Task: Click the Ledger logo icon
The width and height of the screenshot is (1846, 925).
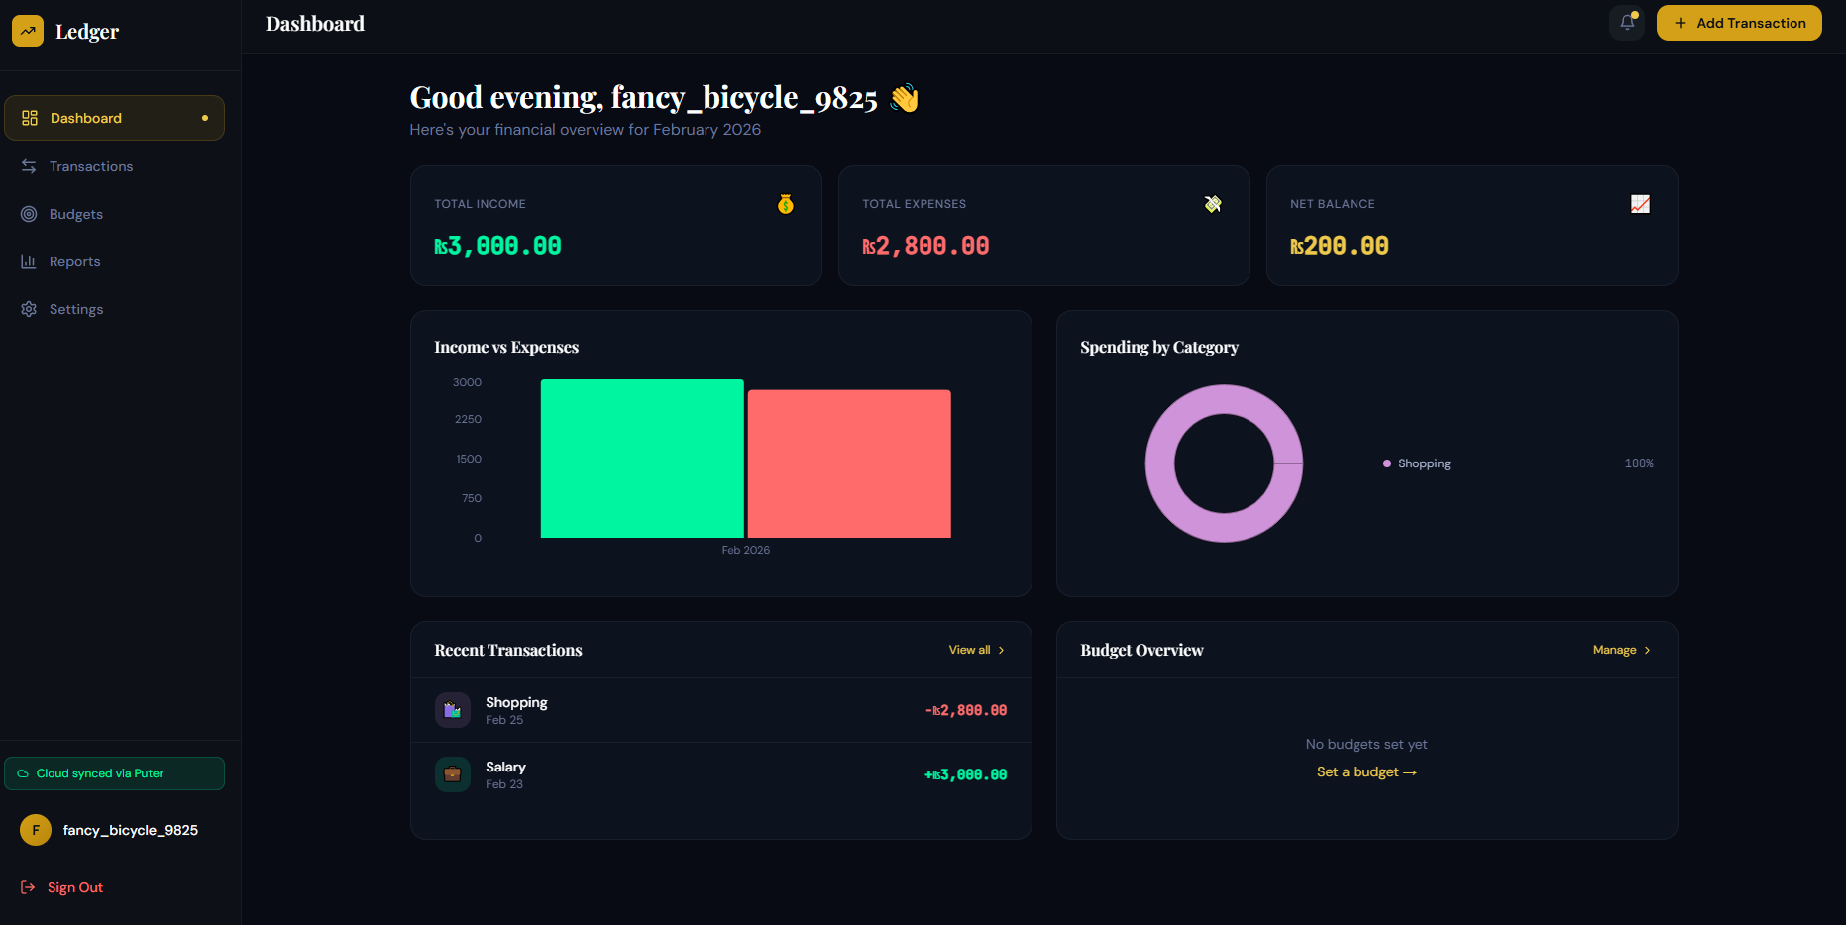Action: 28,31
